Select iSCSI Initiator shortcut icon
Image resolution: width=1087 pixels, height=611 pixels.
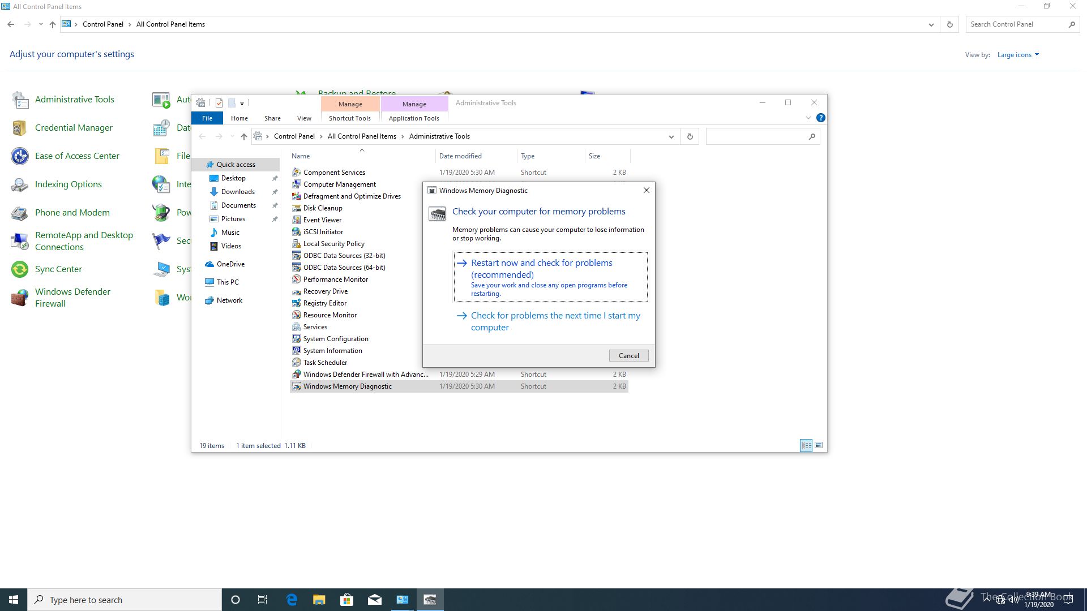[x=296, y=231]
